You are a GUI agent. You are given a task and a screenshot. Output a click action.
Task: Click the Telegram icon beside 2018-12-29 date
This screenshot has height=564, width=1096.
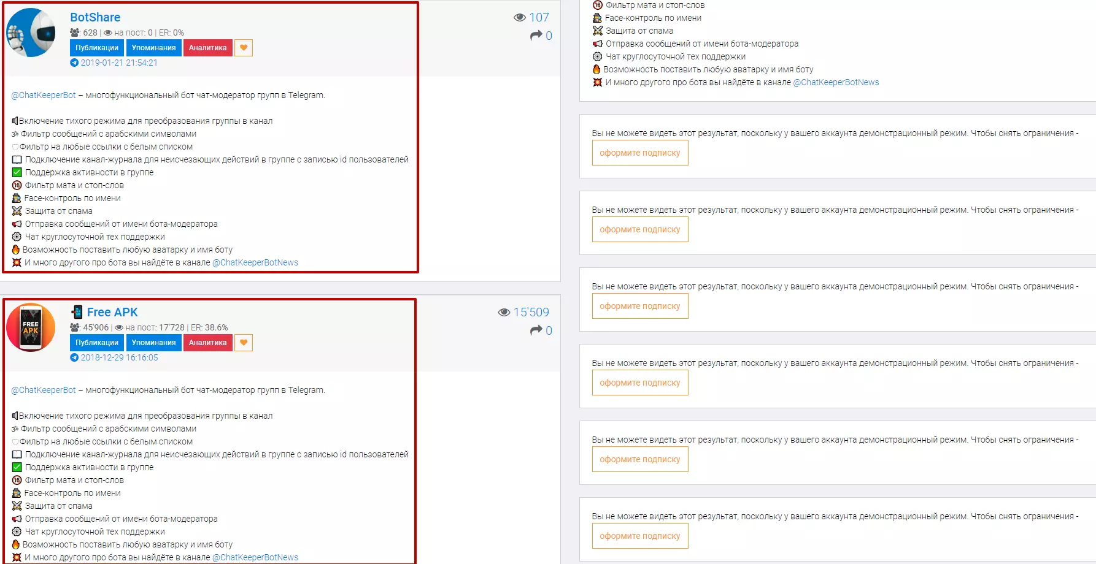[x=74, y=357]
